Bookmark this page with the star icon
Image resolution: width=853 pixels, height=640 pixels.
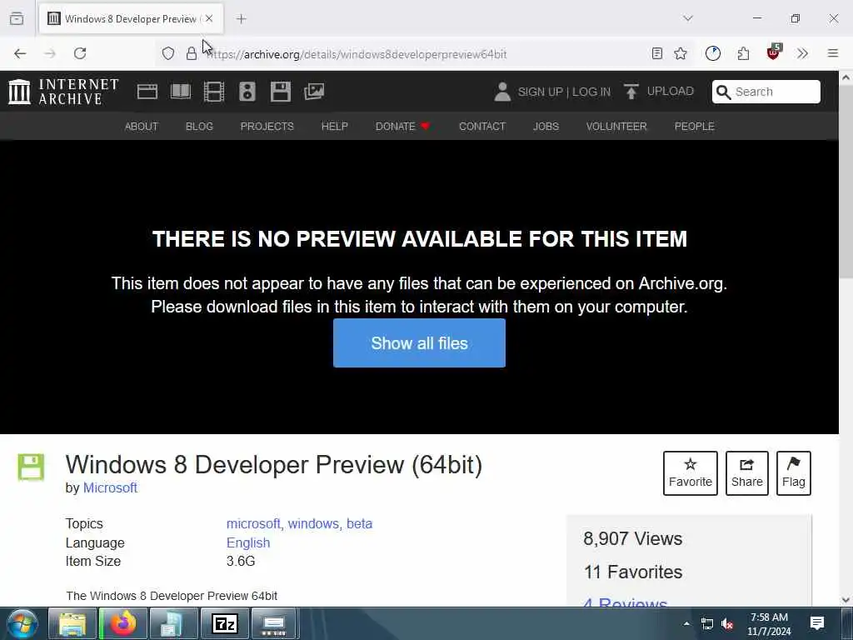point(681,53)
